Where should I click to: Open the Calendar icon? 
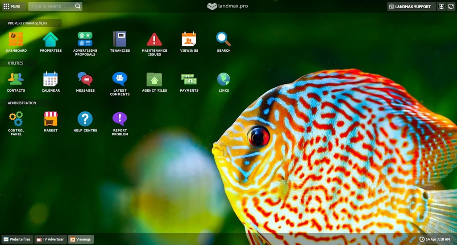pyautogui.click(x=50, y=79)
